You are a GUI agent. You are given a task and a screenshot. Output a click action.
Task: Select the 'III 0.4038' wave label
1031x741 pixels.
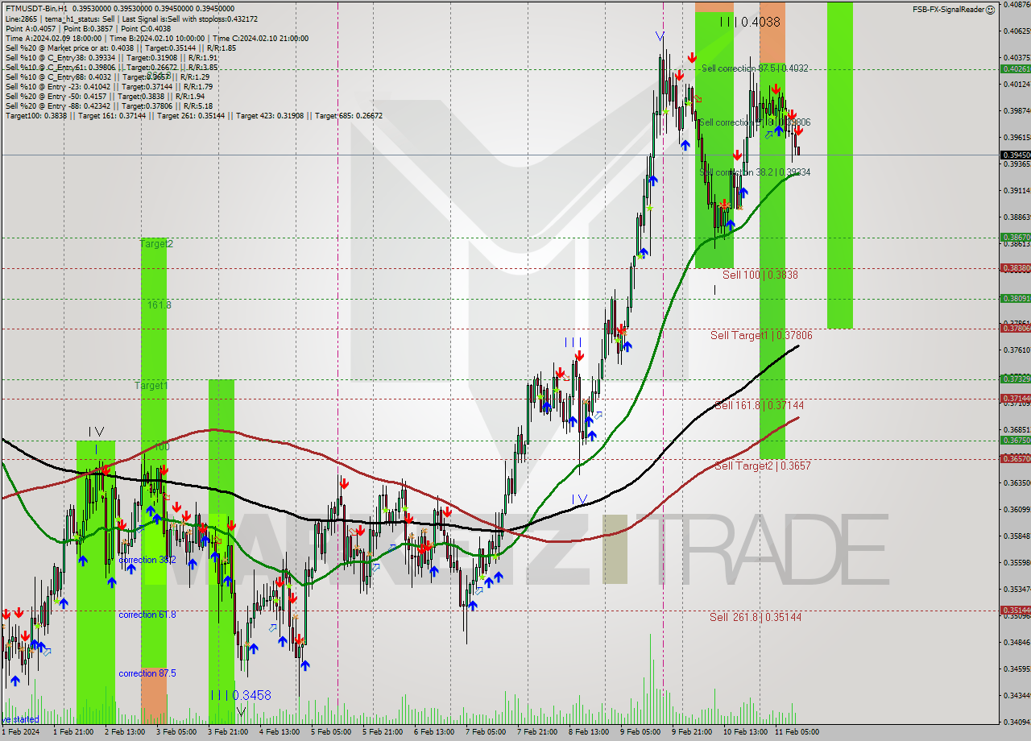coord(750,23)
